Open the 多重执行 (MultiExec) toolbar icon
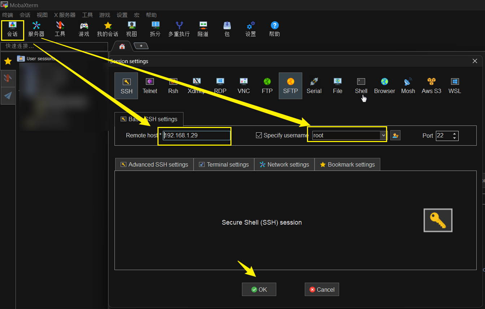This screenshot has height=309, width=485. (x=179, y=29)
